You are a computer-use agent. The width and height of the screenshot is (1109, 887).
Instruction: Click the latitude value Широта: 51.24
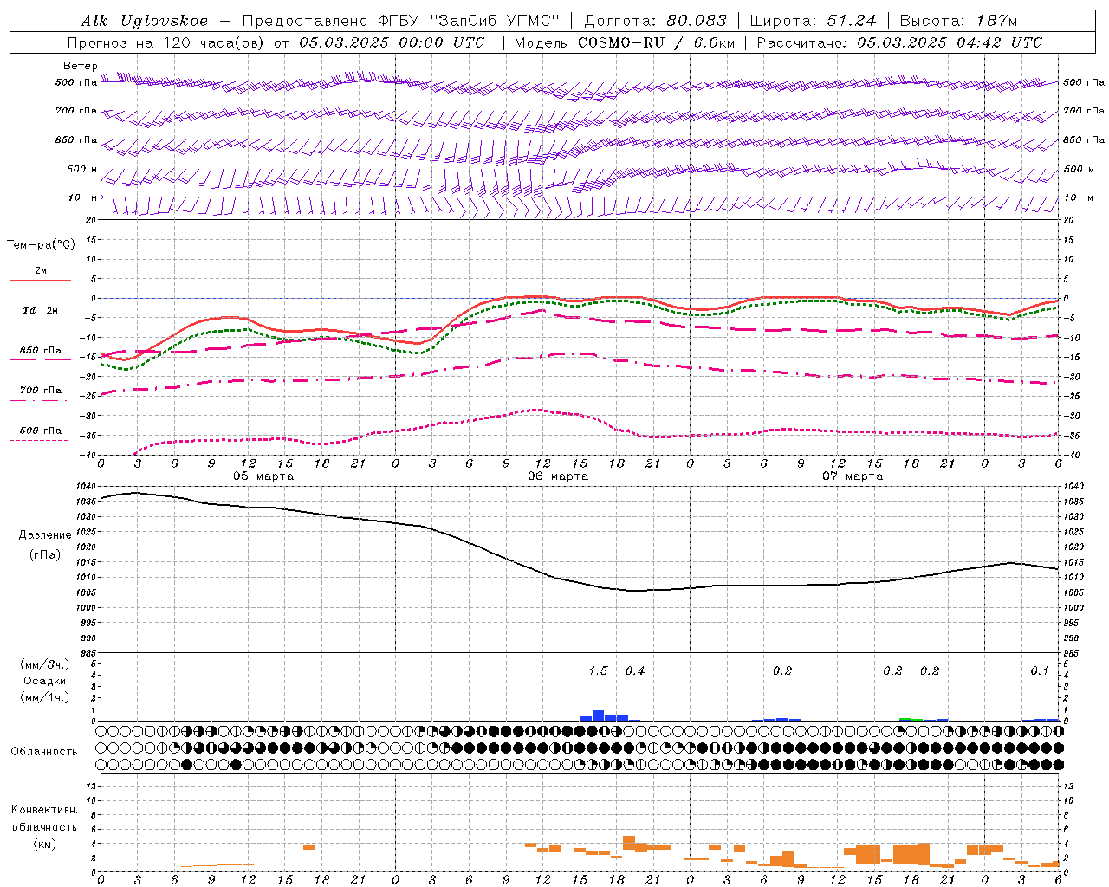point(813,21)
